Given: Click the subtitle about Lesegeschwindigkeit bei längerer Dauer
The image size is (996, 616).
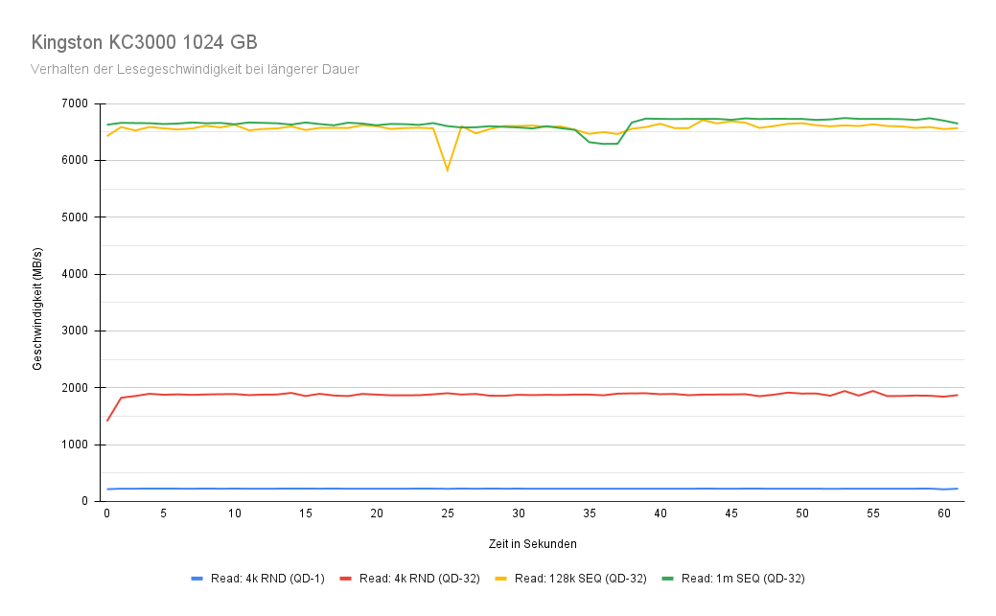Looking at the screenshot, I should click(x=195, y=69).
